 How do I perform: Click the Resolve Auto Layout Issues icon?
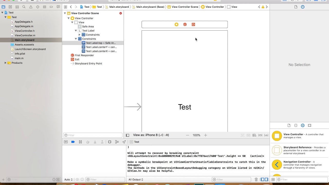point(267,135)
